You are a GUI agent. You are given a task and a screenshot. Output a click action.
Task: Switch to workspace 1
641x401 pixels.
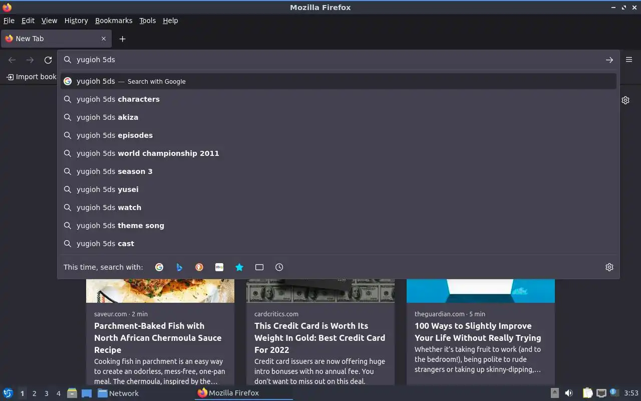point(22,393)
